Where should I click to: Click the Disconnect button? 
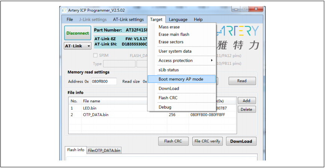tap(78, 33)
